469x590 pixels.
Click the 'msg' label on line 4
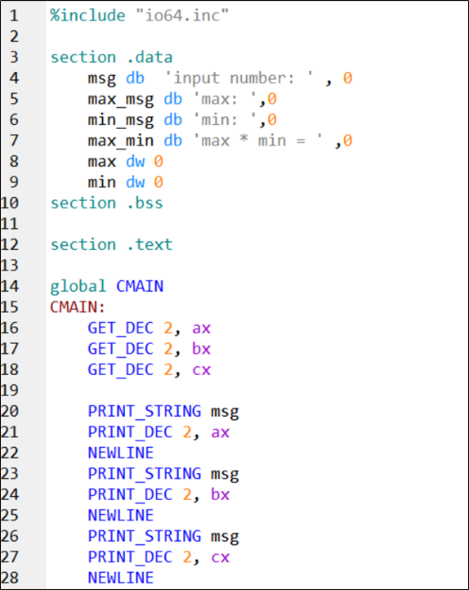click(102, 79)
